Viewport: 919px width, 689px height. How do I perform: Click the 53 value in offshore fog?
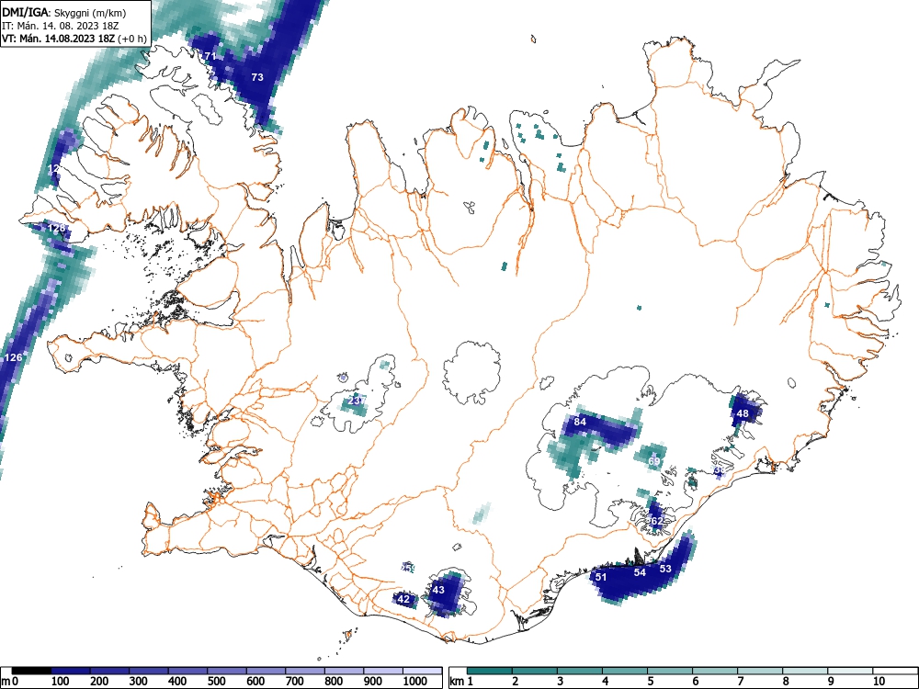pos(665,569)
